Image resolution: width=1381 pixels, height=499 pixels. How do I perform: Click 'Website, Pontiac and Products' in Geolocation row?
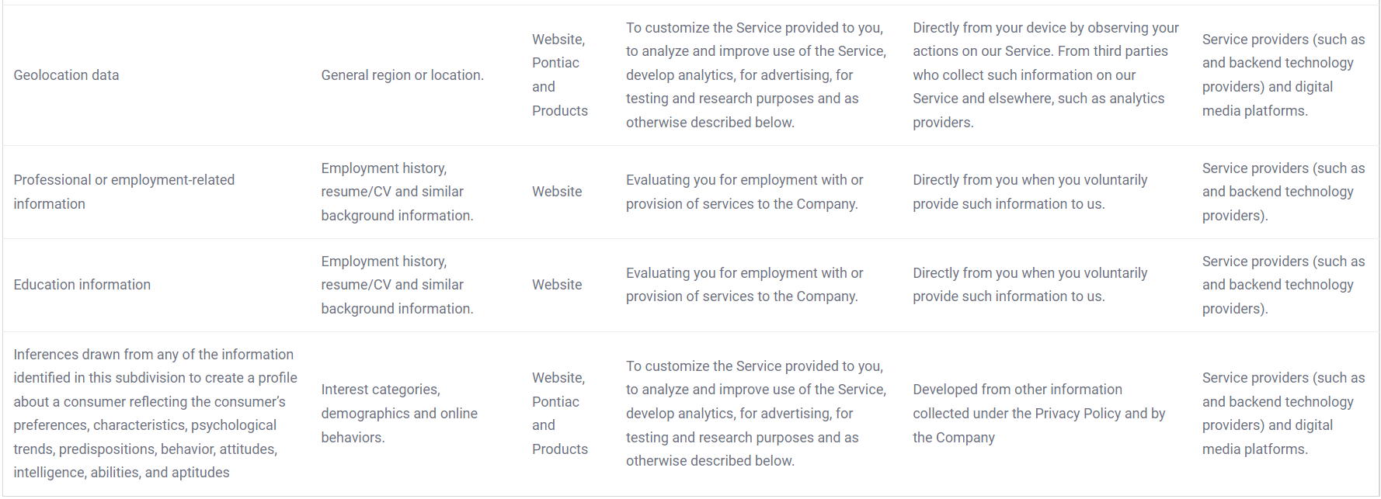coord(560,75)
